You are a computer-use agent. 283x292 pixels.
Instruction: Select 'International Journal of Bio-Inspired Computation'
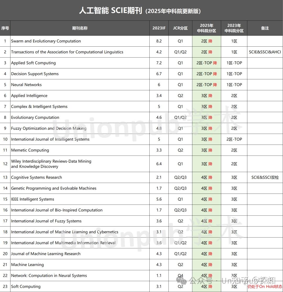tap(57, 210)
